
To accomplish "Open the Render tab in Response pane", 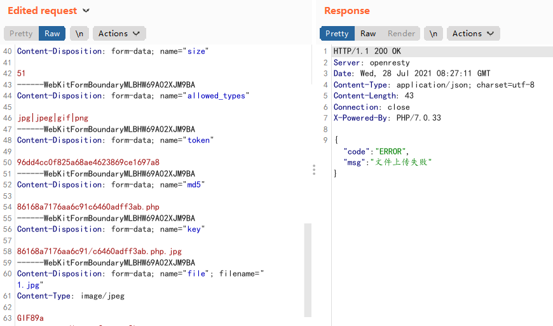I will pos(401,34).
